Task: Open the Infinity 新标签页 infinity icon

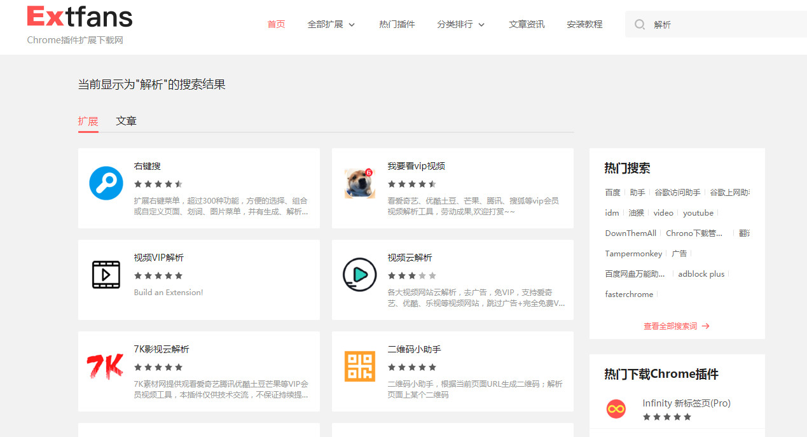Action: (x=616, y=408)
